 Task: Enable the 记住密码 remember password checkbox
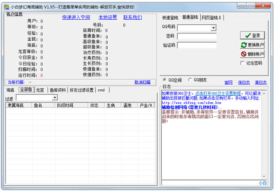coord(242,63)
